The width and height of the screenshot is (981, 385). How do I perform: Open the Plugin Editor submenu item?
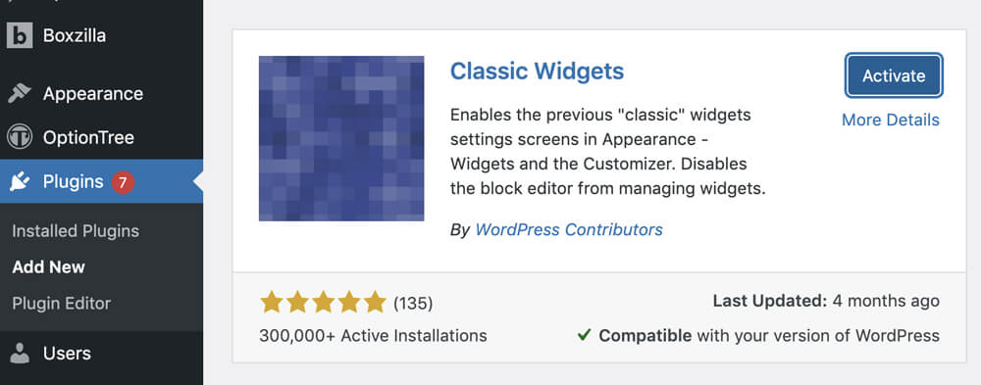point(61,303)
